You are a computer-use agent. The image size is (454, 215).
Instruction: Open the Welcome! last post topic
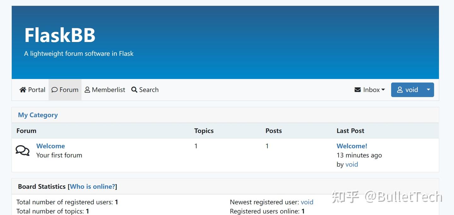352,146
